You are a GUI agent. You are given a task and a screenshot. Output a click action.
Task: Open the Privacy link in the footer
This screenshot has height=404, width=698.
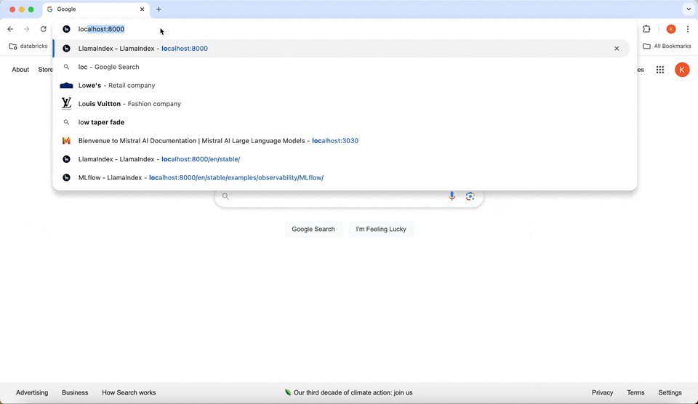[x=602, y=392]
